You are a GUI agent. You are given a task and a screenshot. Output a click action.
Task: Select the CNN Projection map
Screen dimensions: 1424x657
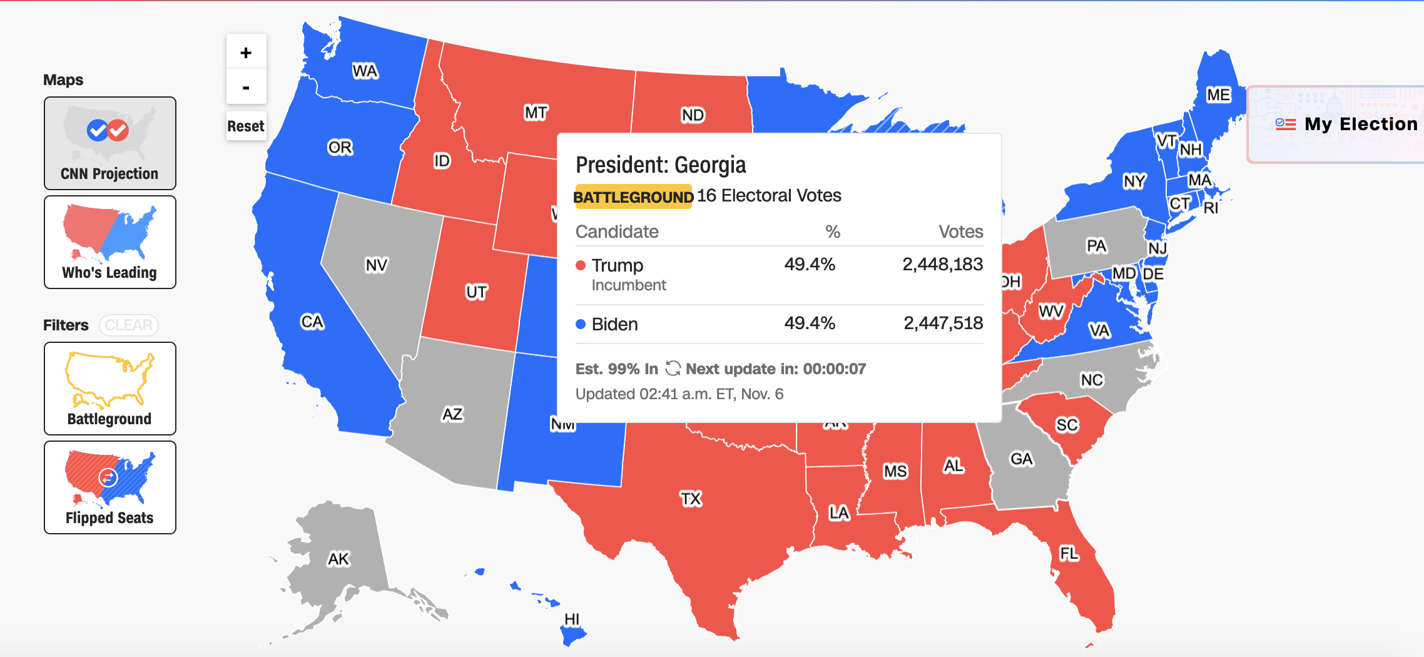click(110, 143)
